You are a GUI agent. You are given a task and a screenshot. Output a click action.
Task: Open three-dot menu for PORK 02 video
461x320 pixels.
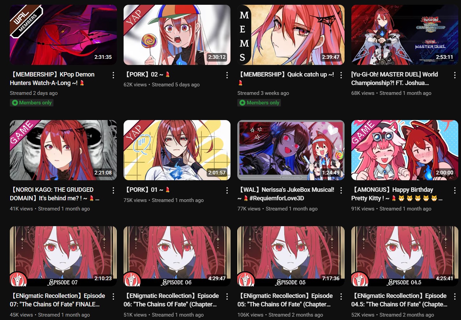click(x=227, y=75)
